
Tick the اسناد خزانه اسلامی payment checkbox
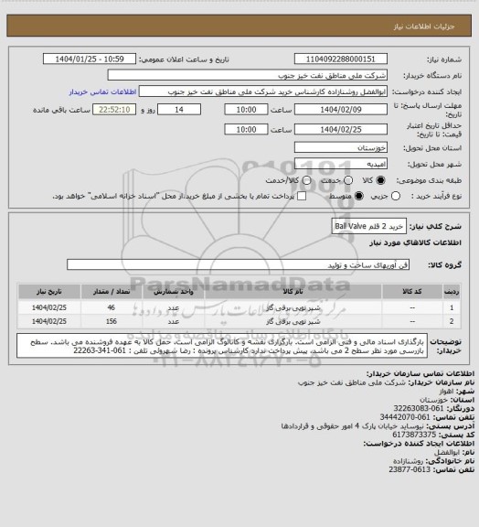click(302, 196)
